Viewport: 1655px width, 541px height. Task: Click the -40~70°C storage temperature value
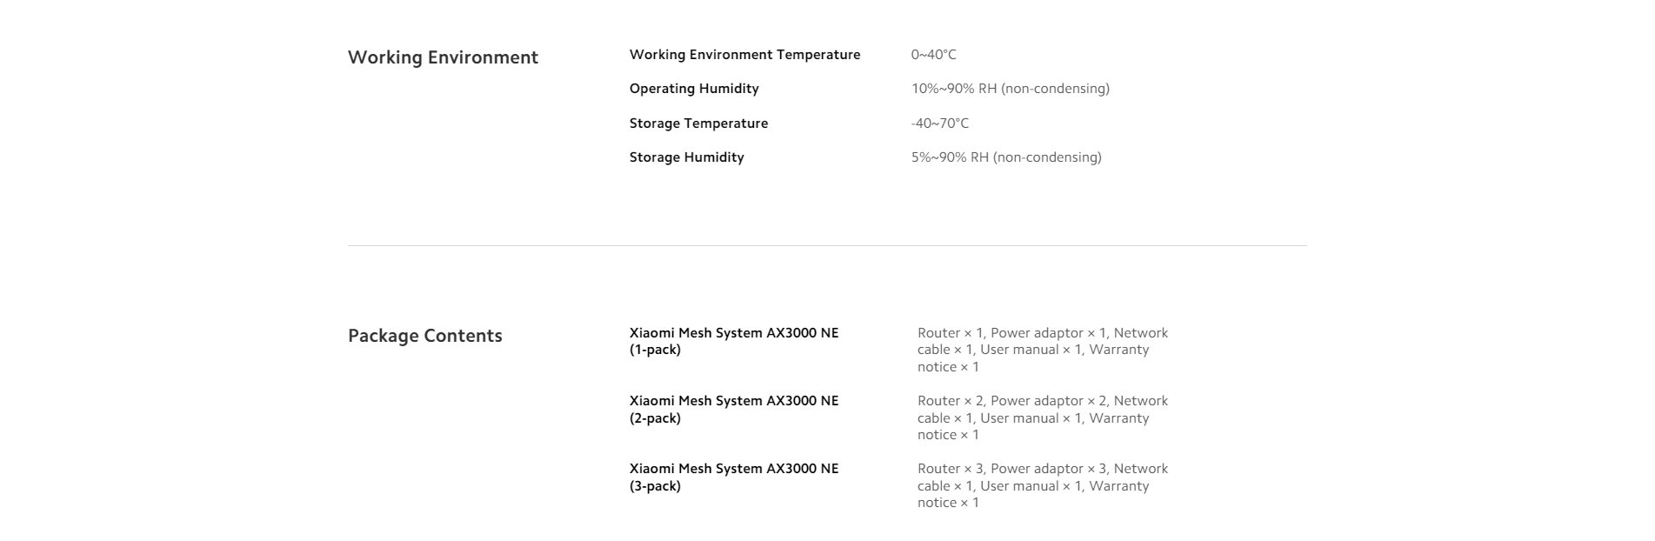click(940, 124)
